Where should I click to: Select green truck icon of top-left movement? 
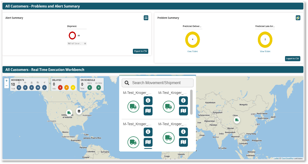tap(133, 106)
